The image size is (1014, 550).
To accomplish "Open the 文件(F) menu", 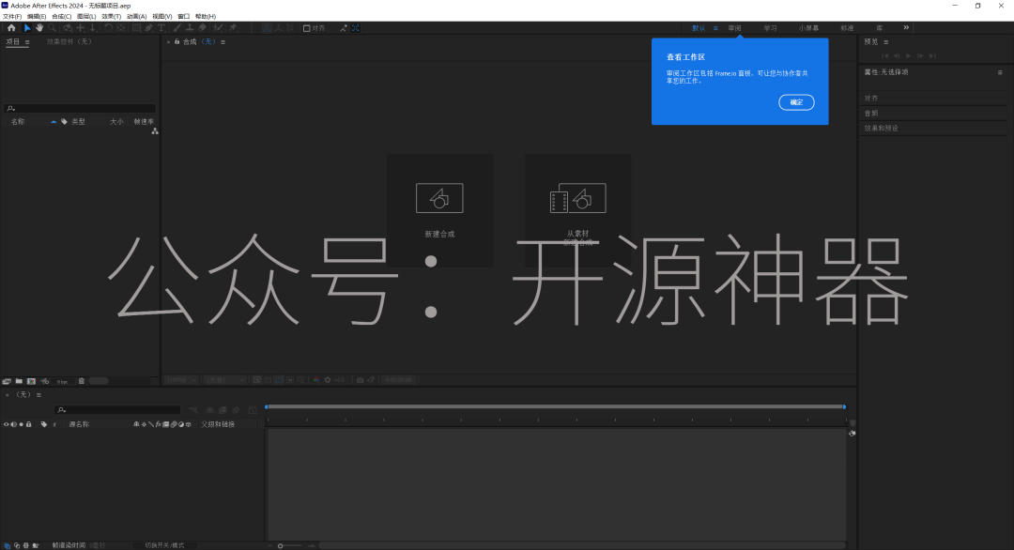I will click(x=12, y=16).
